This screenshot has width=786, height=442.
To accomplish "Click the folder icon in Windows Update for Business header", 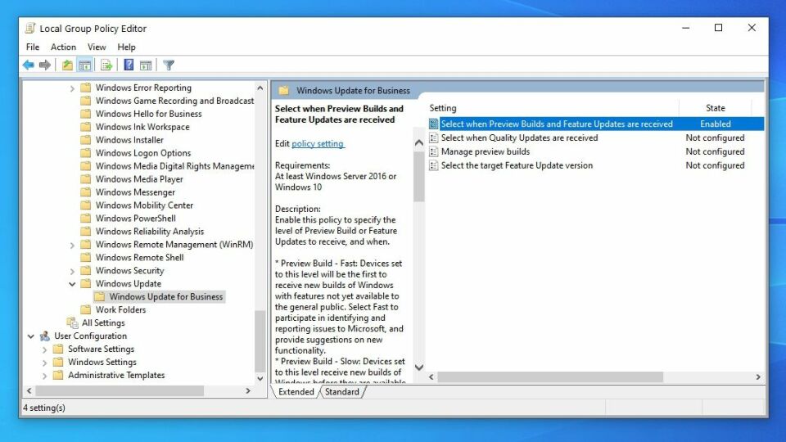I will pos(284,91).
